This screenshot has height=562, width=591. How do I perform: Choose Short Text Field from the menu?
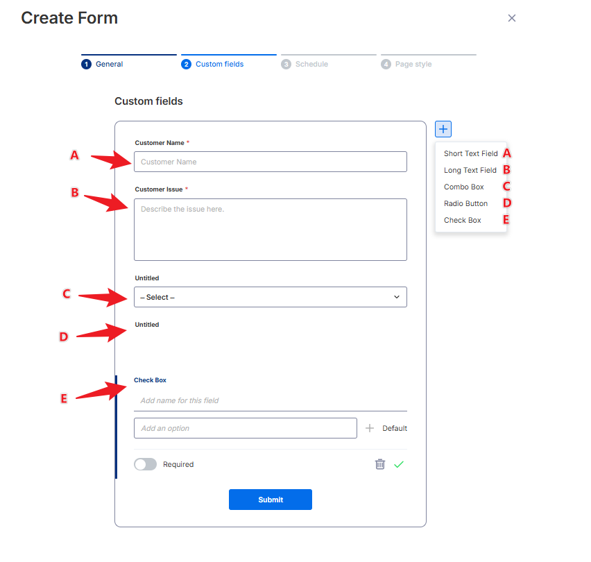tap(470, 153)
